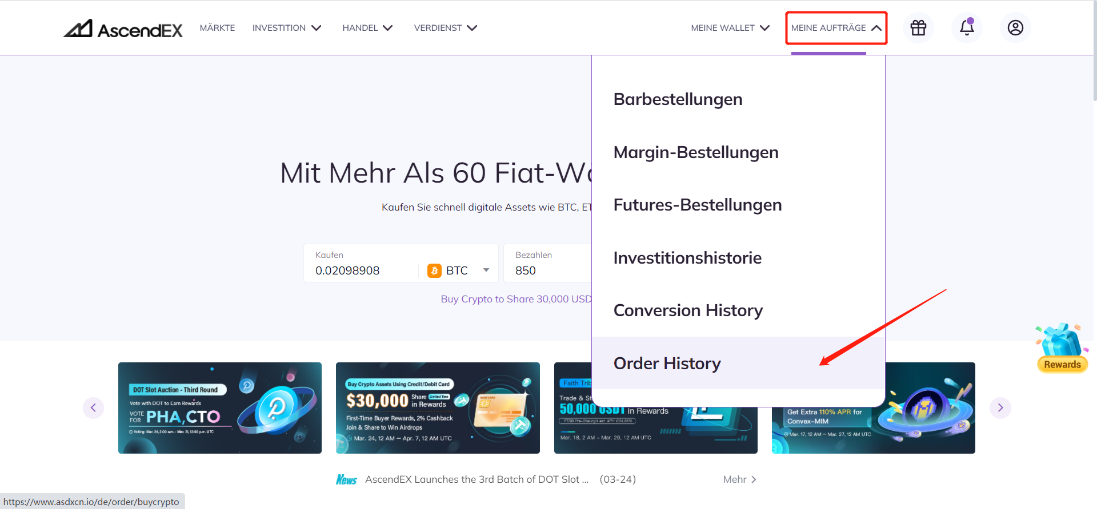Open the DOT Slot Auction Third Round banner
Image resolution: width=1097 pixels, height=509 pixels.
220,408
